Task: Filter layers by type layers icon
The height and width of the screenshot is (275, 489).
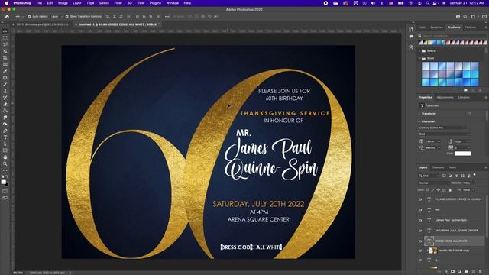Action: click(x=457, y=176)
